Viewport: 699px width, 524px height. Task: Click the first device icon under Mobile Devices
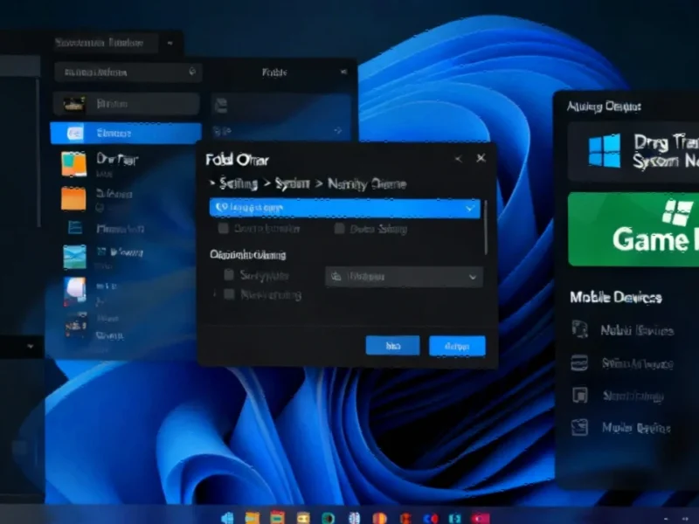coord(579,330)
